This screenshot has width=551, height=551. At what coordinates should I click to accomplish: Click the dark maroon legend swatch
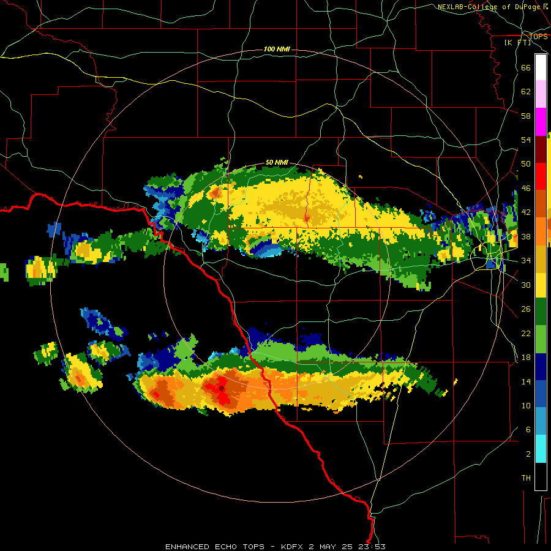[x=541, y=150]
